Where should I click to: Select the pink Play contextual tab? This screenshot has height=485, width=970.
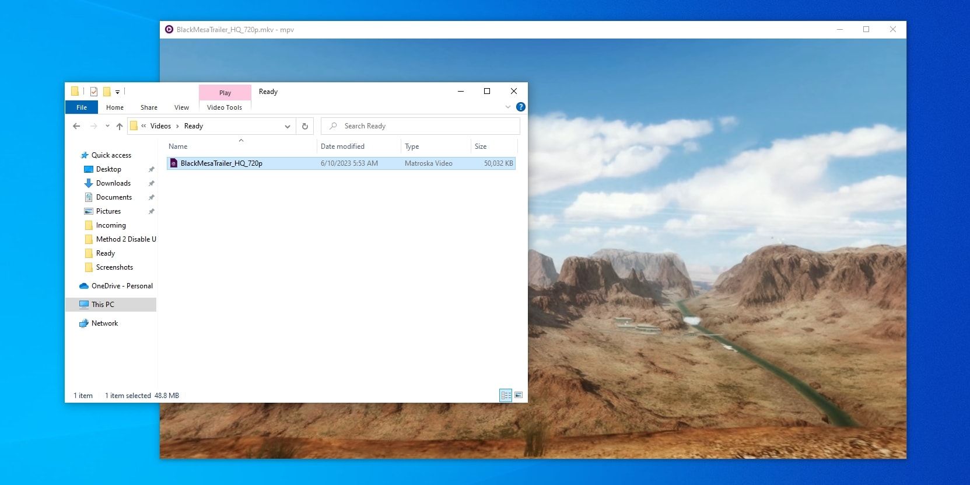point(225,93)
